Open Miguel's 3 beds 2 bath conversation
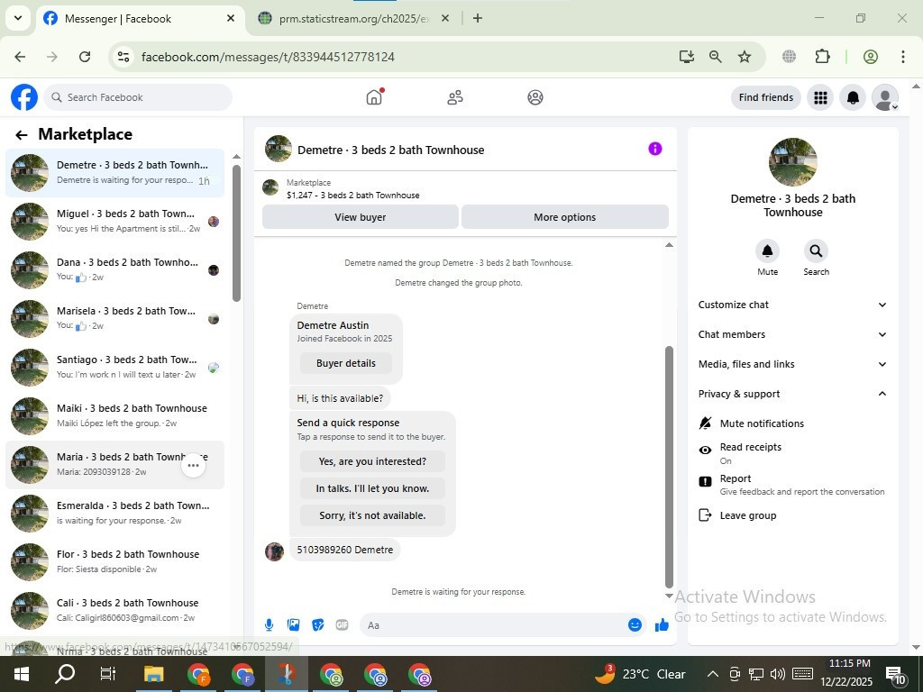Image resolution: width=923 pixels, height=692 pixels. point(114,222)
